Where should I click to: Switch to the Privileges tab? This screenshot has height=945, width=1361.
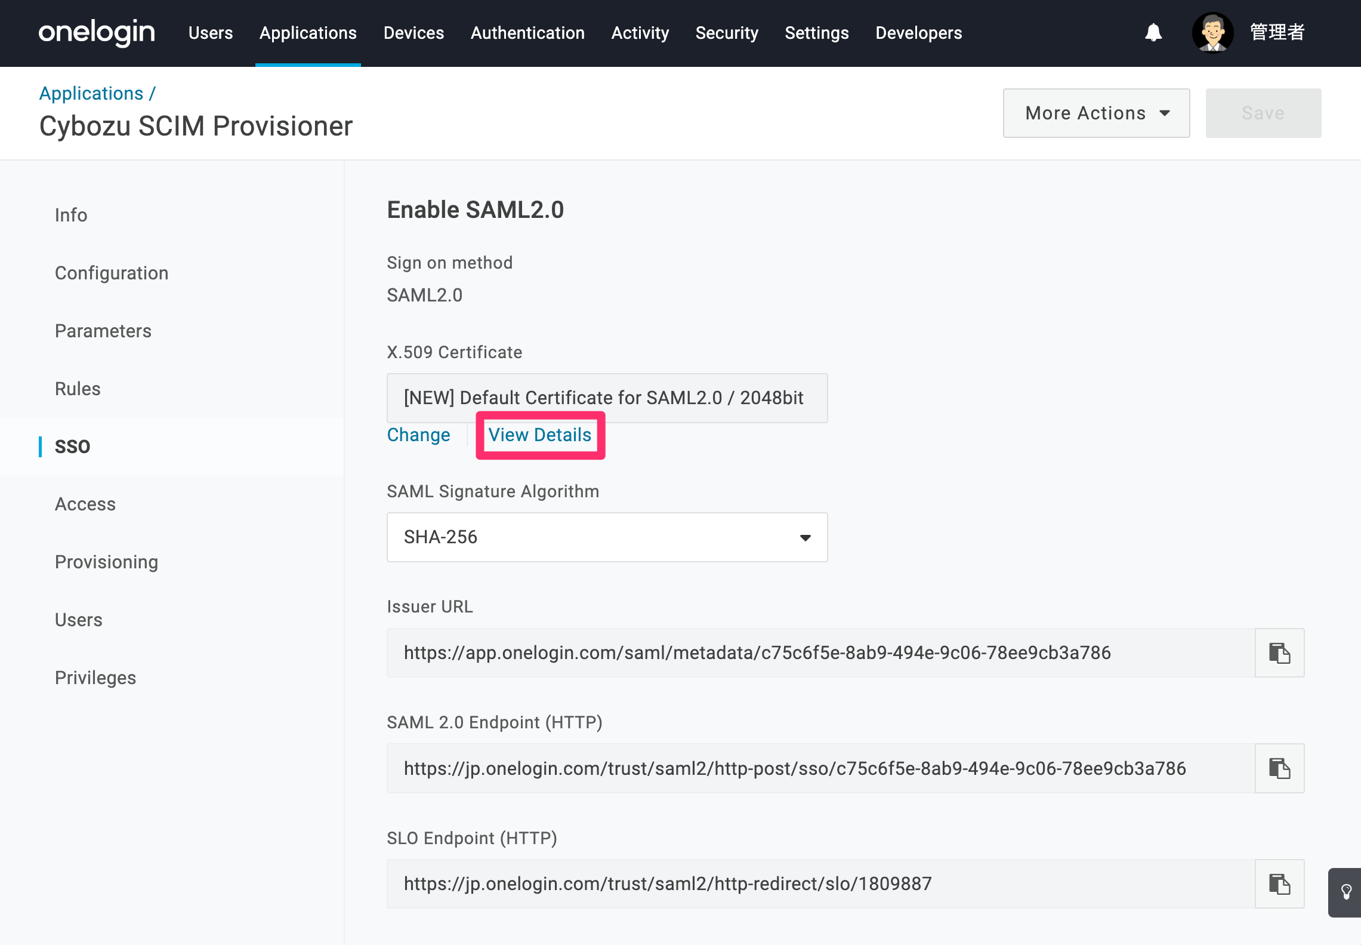(95, 678)
